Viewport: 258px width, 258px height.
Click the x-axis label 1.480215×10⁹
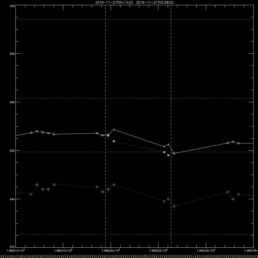[x=63, y=251]
